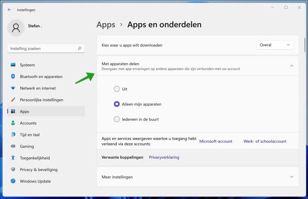Go to Gaming settings
308x199 pixels.
pyautogui.click(x=46, y=146)
